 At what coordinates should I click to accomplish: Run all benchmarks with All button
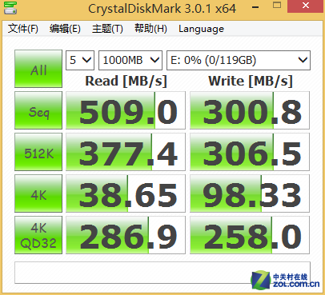38,69
